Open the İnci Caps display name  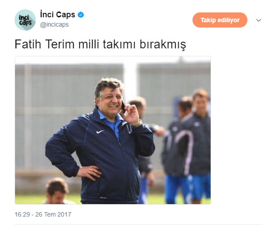[x=58, y=15]
